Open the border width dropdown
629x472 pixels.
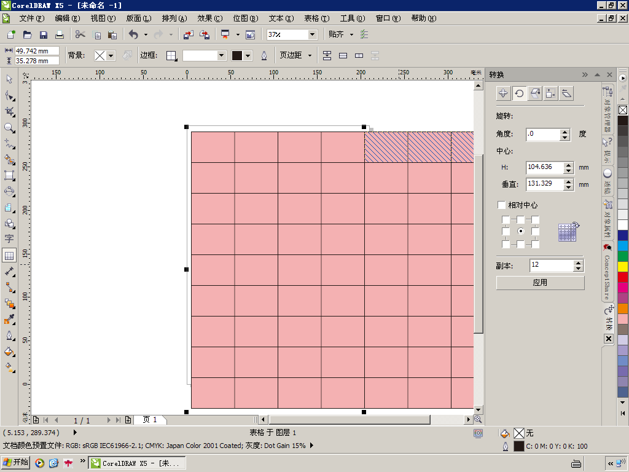222,55
